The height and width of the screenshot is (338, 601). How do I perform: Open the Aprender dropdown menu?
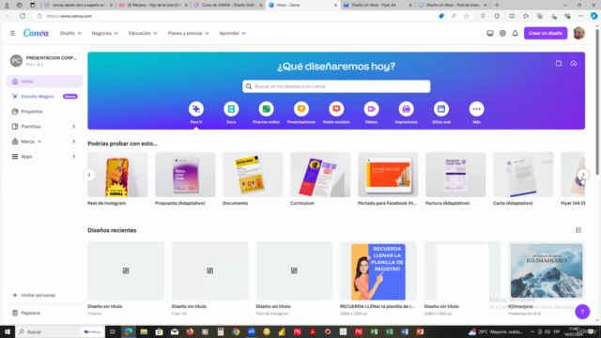[x=232, y=34]
